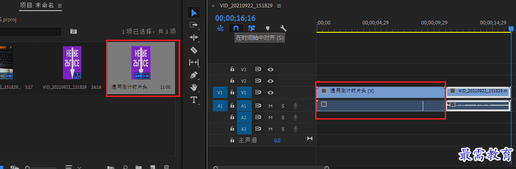Lock the 主声道 master track
Screen dimensions: 516x169
click(x=232, y=140)
